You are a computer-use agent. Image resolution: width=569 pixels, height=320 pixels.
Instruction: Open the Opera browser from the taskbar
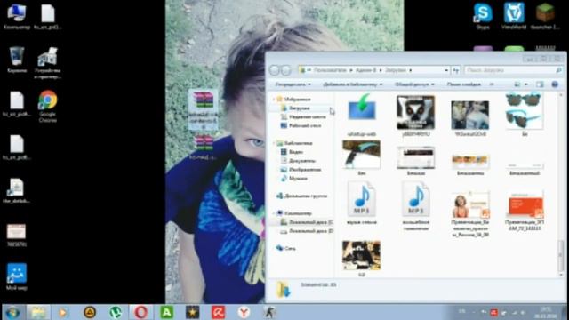coord(141,312)
